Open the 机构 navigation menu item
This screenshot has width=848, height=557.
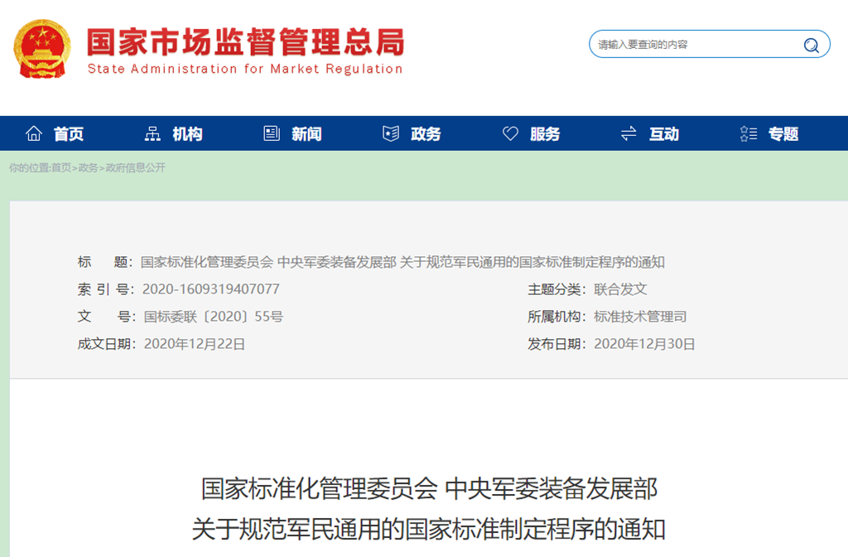pos(188,133)
